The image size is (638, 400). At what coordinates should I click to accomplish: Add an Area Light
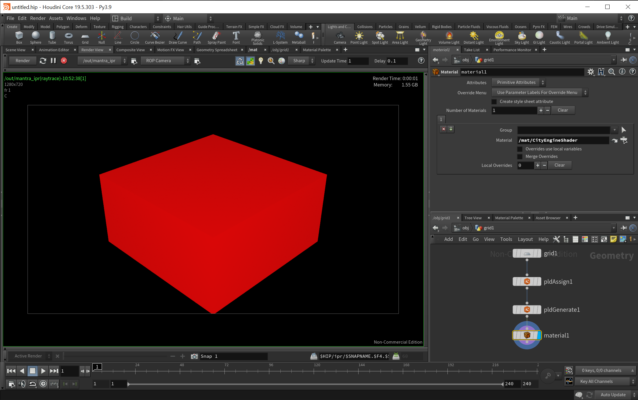click(400, 38)
